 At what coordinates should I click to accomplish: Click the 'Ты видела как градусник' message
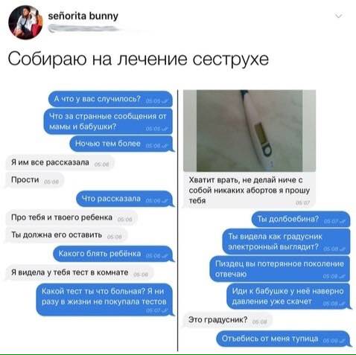click(x=286, y=241)
